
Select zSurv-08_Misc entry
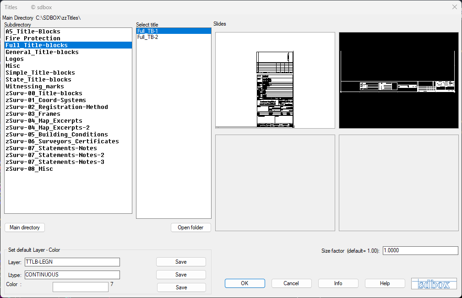pyautogui.click(x=68, y=169)
